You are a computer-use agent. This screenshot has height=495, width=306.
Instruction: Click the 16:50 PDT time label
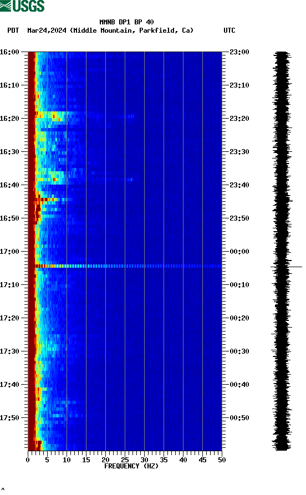pyautogui.click(x=9, y=218)
